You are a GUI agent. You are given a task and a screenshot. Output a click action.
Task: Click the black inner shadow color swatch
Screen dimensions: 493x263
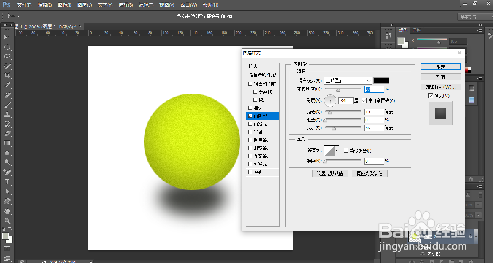coord(381,81)
